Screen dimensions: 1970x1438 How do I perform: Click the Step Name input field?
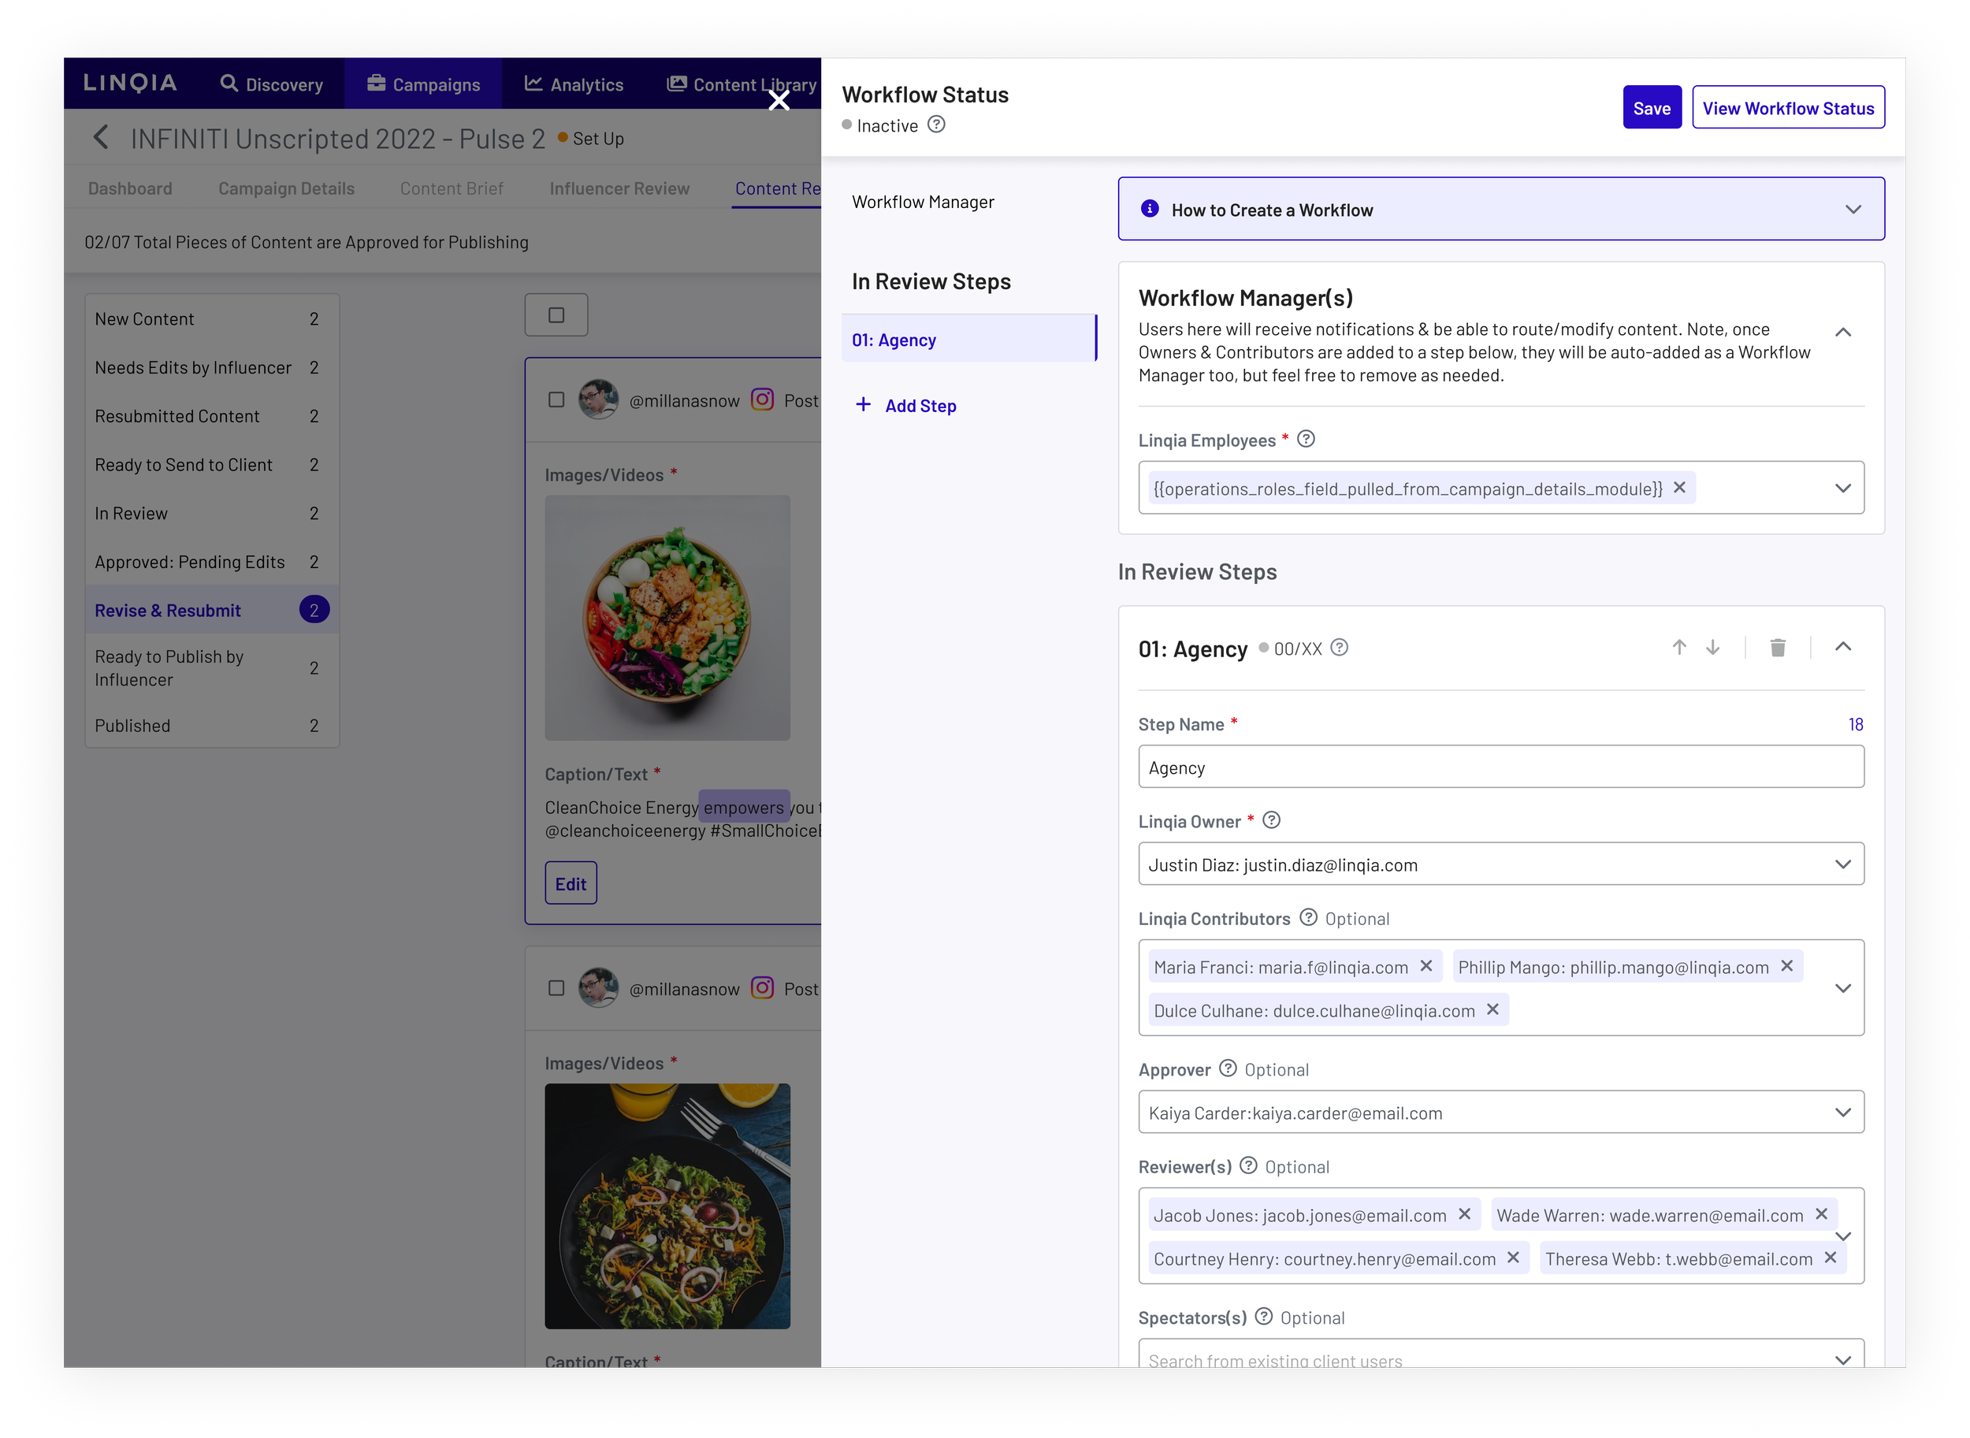point(1500,767)
